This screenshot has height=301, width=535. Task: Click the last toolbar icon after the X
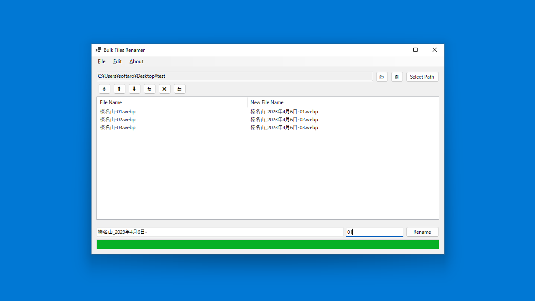[x=179, y=89]
